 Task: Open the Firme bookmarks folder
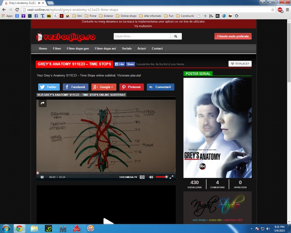91,16
